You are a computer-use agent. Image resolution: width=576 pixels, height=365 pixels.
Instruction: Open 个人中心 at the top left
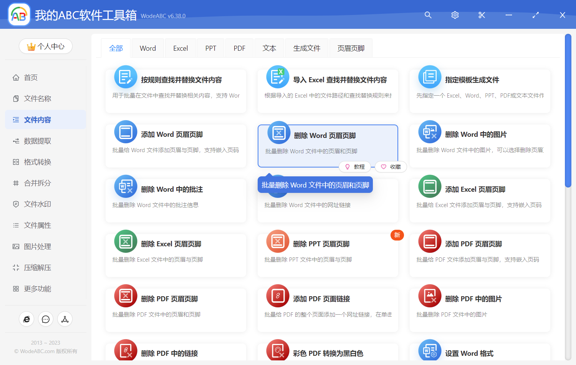point(45,46)
